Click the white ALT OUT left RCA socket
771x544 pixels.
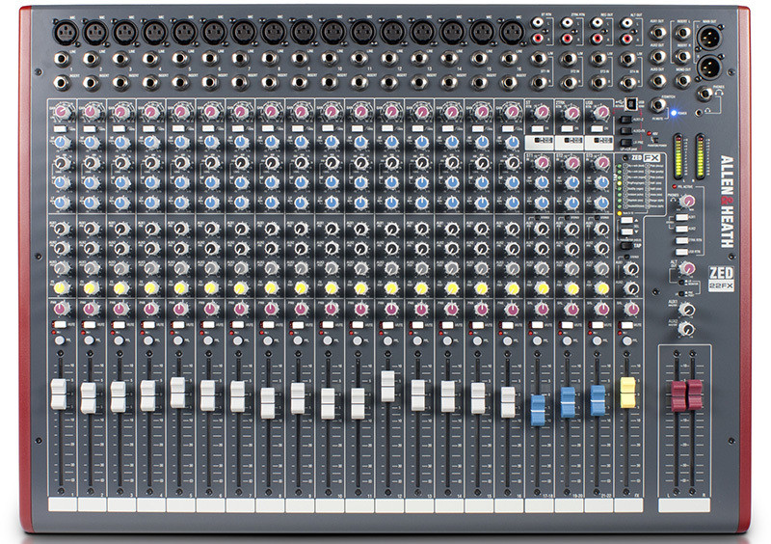point(627,22)
